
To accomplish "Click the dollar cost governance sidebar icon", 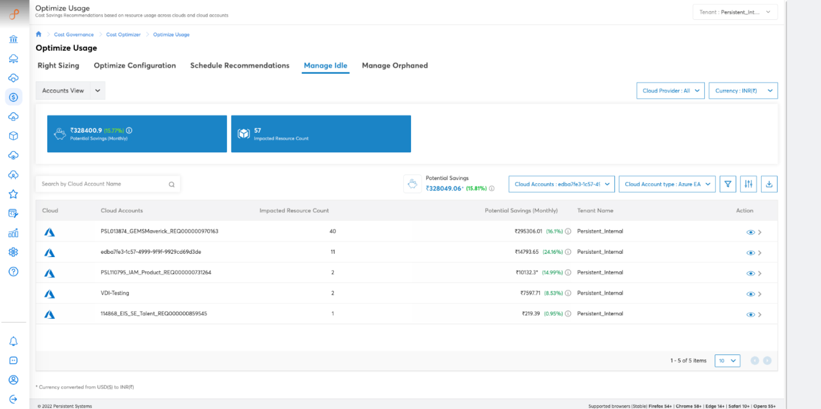I will [x=14, y=97].
